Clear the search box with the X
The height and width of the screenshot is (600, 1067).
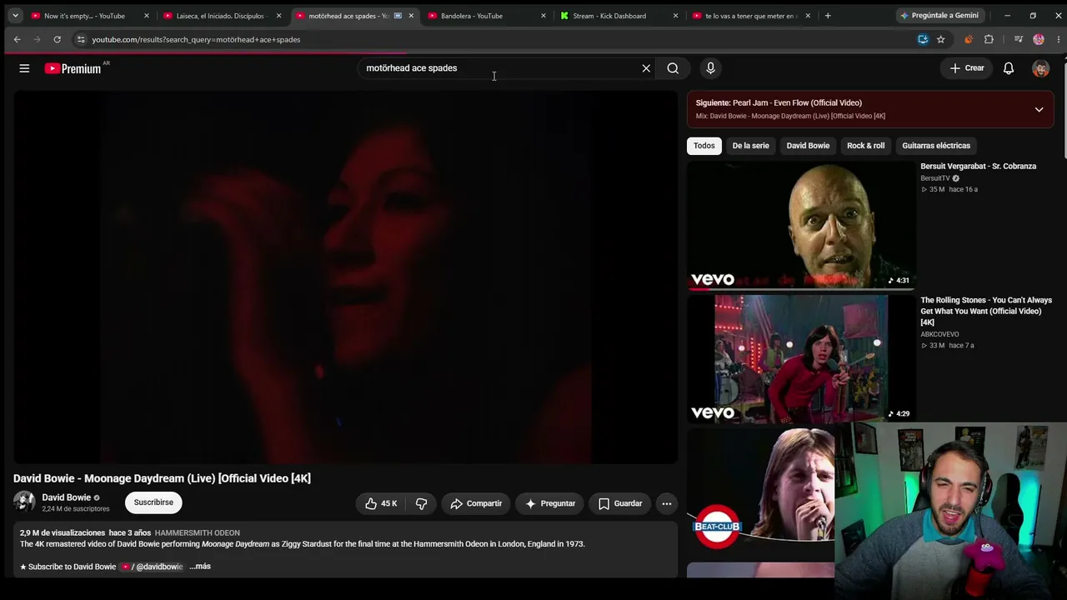click(x=646, y=68)
